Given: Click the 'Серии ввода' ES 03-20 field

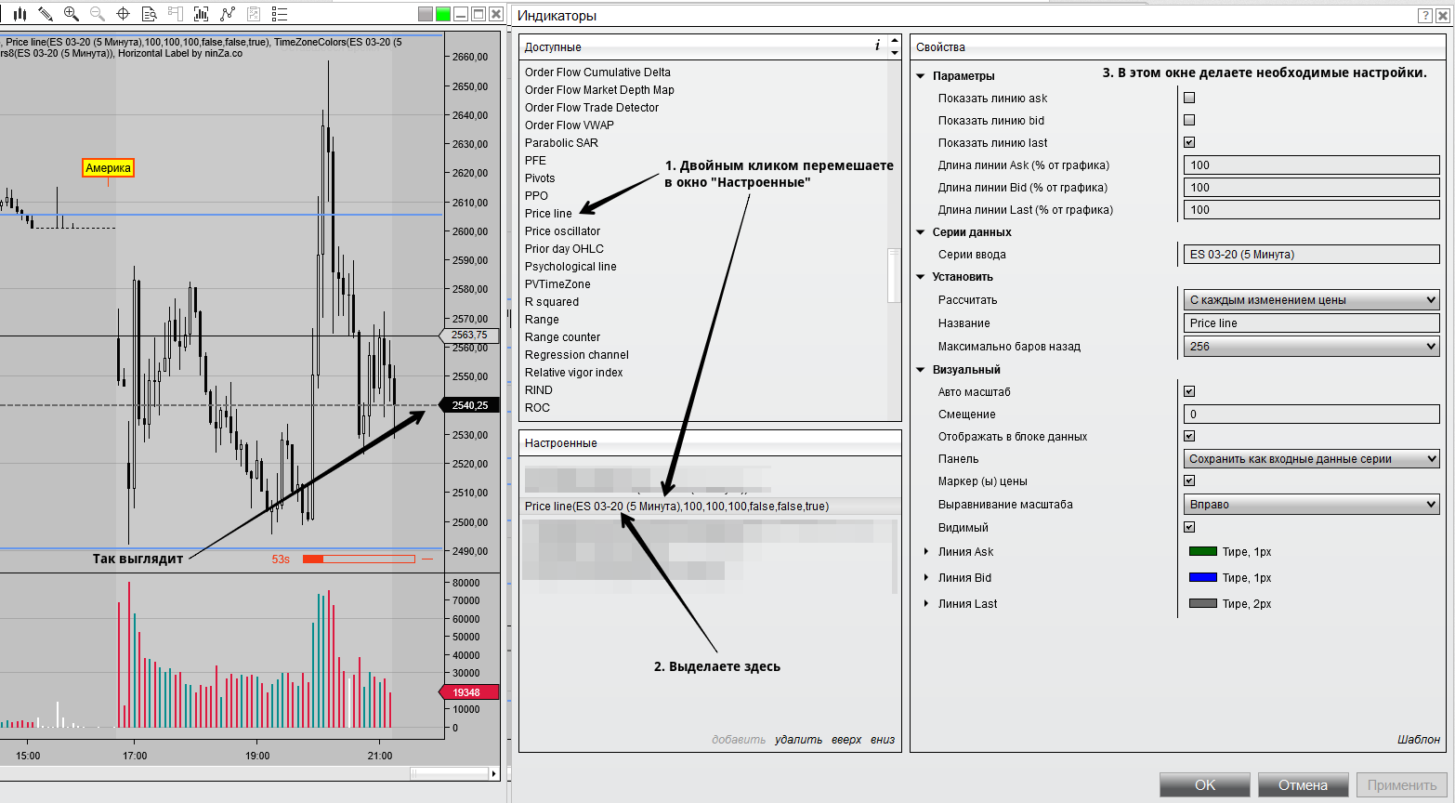Looking at the screenshot, I should 1312,255.
